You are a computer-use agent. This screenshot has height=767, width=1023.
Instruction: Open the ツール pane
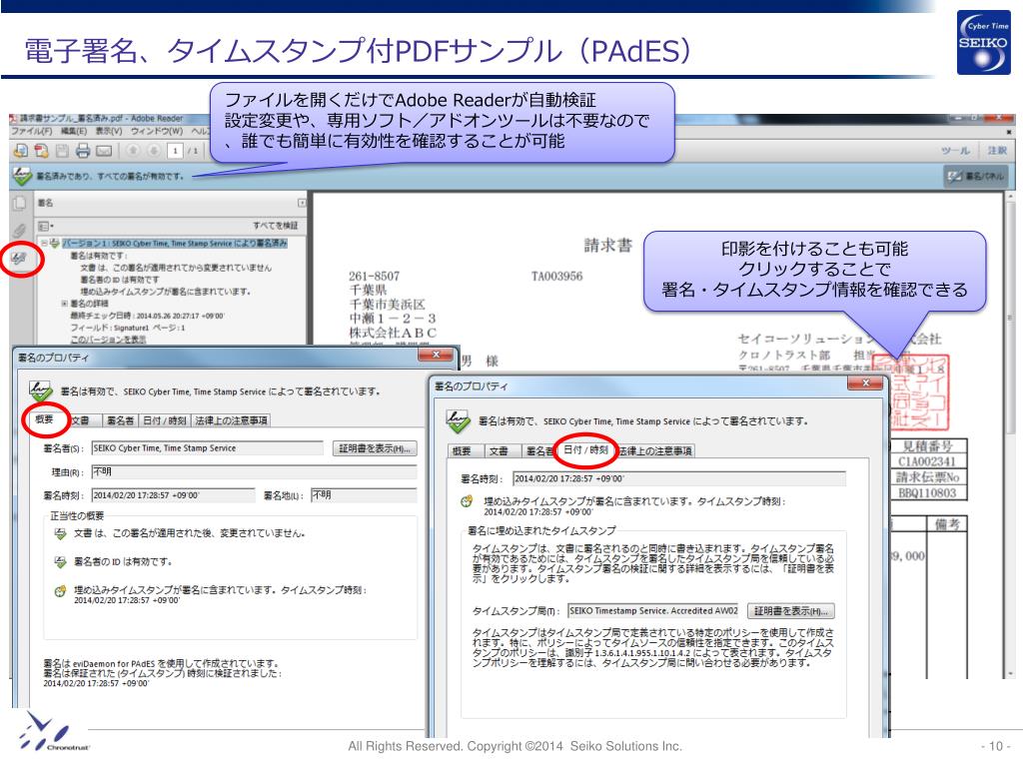click(x=955, y=151)
